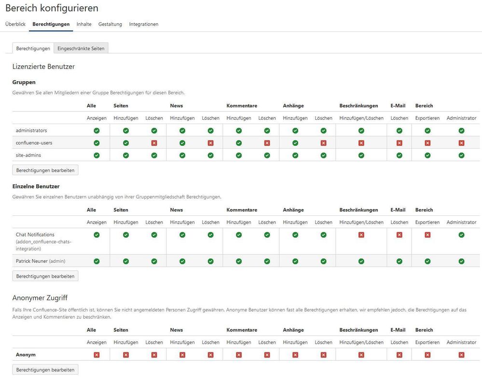Click Patrick Neuner Alle Anzeigen checkmark
The image size is (482, 380).
pyautogui.click(x=96, y=261)
